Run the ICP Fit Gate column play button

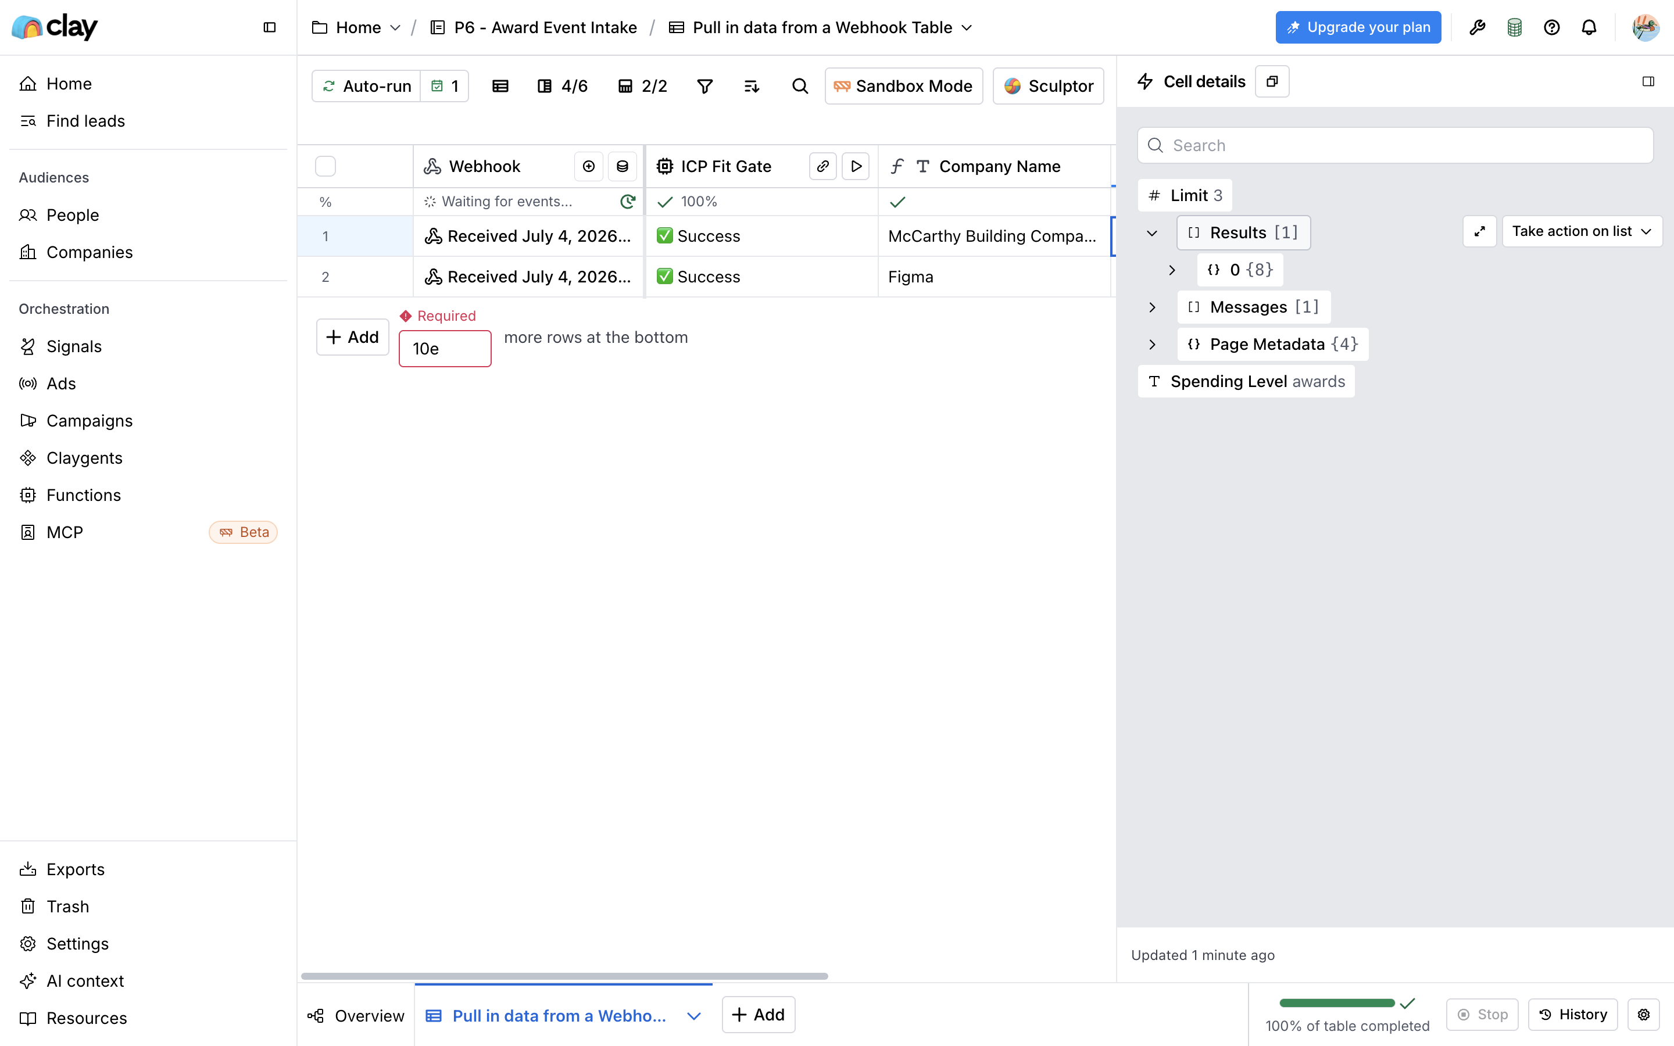pyautogui.click(x=856, y=166)
